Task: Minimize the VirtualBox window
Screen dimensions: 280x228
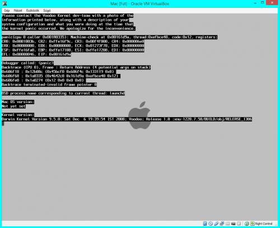Action: pos(255,3)
